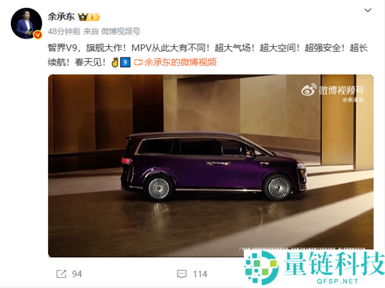
Task: Click the 48分钟前 timestamp
Action: [x=64, y=31]
